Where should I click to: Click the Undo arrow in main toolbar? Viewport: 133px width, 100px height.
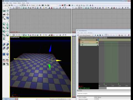click(x=15, y=5)
